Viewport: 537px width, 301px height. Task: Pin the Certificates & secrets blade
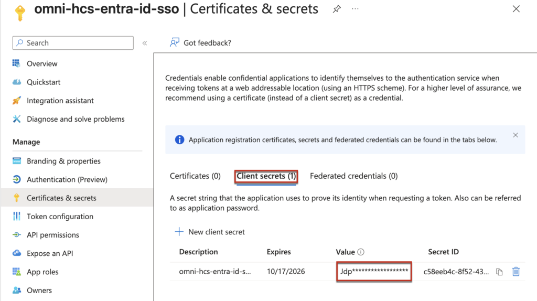click(337, 9)
